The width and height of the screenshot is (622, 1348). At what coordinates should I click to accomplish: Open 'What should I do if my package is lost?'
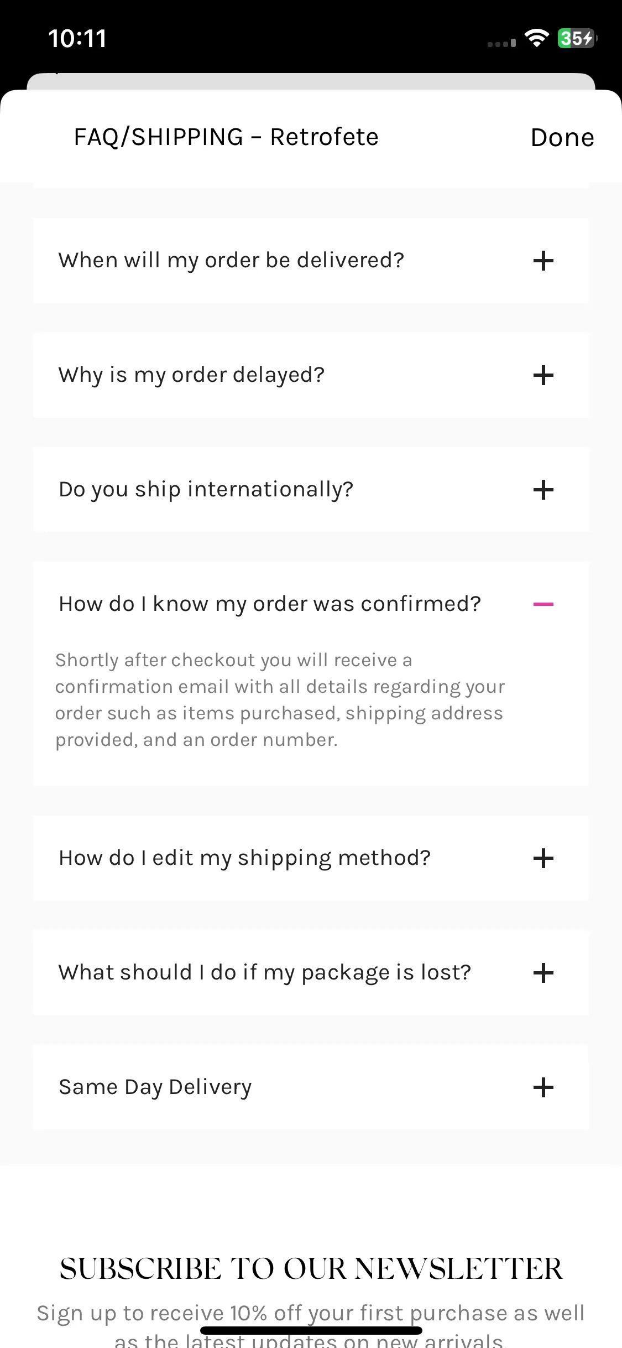[311, 973]
